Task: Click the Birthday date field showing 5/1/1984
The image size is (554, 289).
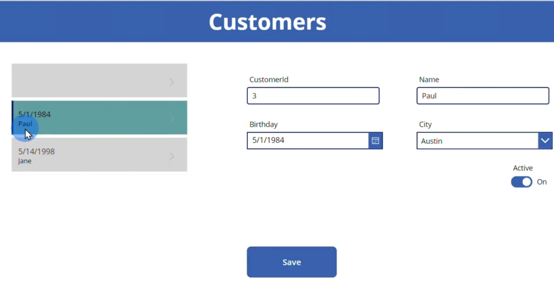Action: pyautogui.click(x=308, y=141)
